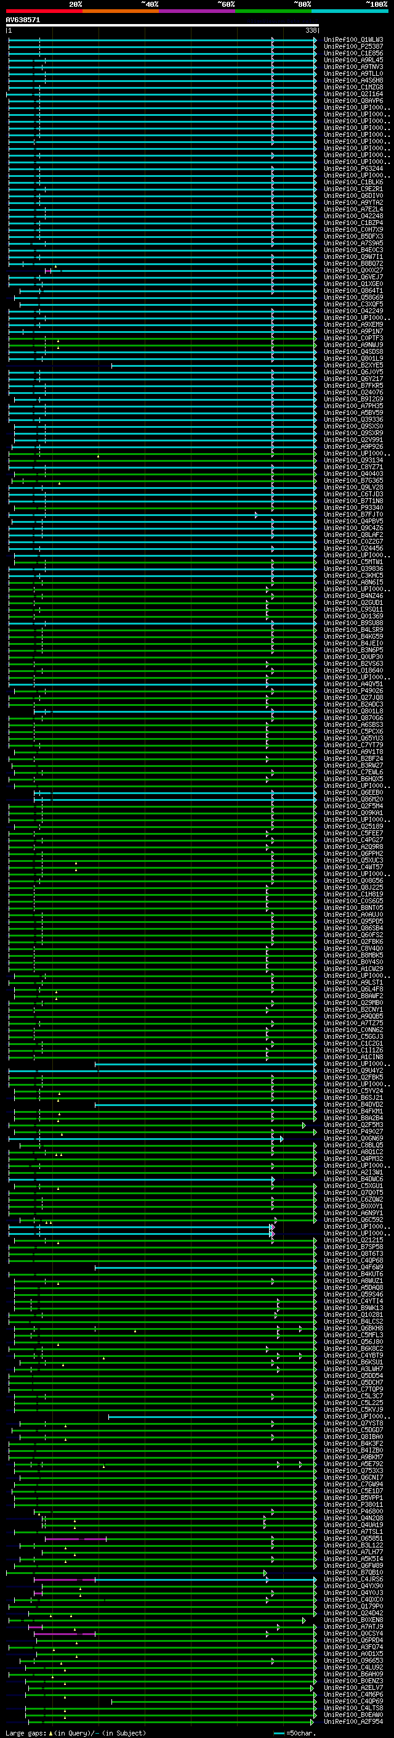Click the purple ~60% identity legend bar

click(198, 11)
